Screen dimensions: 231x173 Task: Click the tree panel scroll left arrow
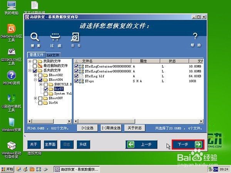30,121
